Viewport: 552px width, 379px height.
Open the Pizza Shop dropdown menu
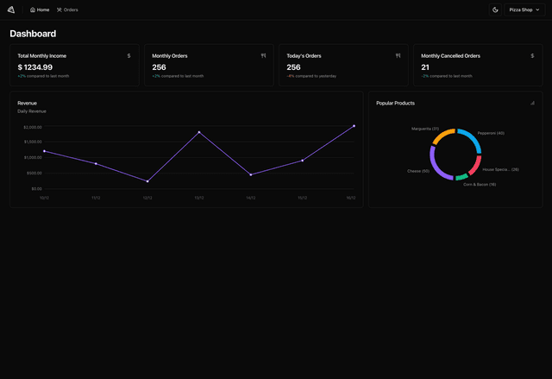tap(524, 9)
